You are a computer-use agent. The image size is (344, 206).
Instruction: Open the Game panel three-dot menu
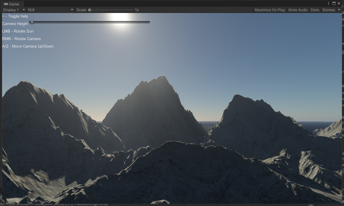click(x=328, y=3)
